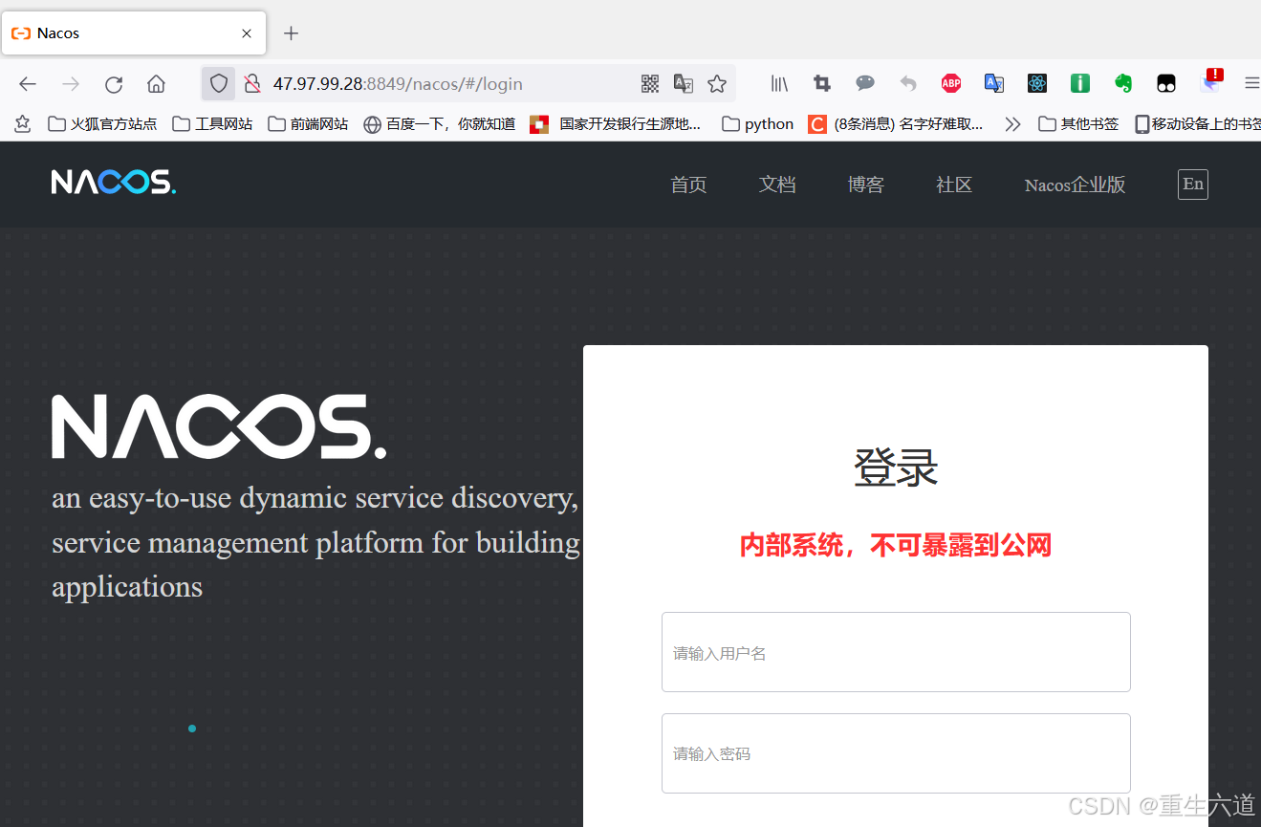Open the Firefox library icon

(780, 84)
